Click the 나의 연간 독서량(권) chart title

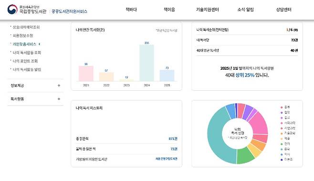[90, 30]
